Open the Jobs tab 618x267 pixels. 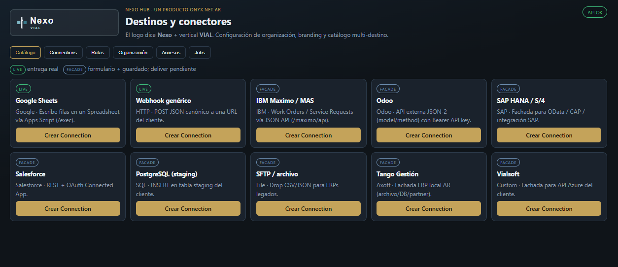tap(200, 52)
